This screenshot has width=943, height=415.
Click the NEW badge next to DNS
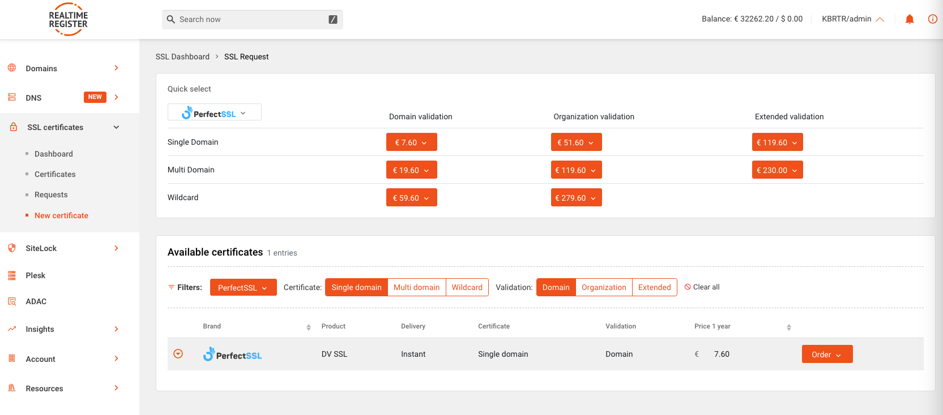(95, 97)
